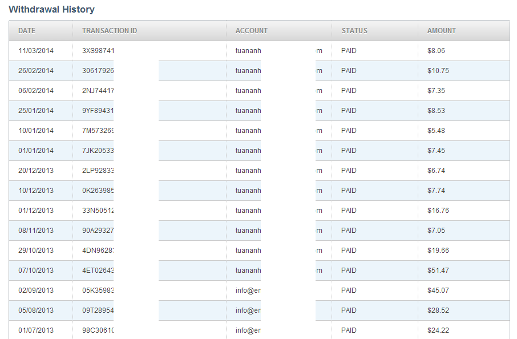
Task: Click the $19.66 amount cell
Action: (x=438, y=251)
